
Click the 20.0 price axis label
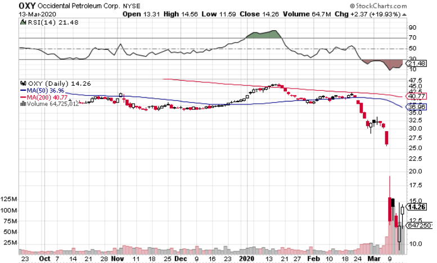(x=415, y=171)
